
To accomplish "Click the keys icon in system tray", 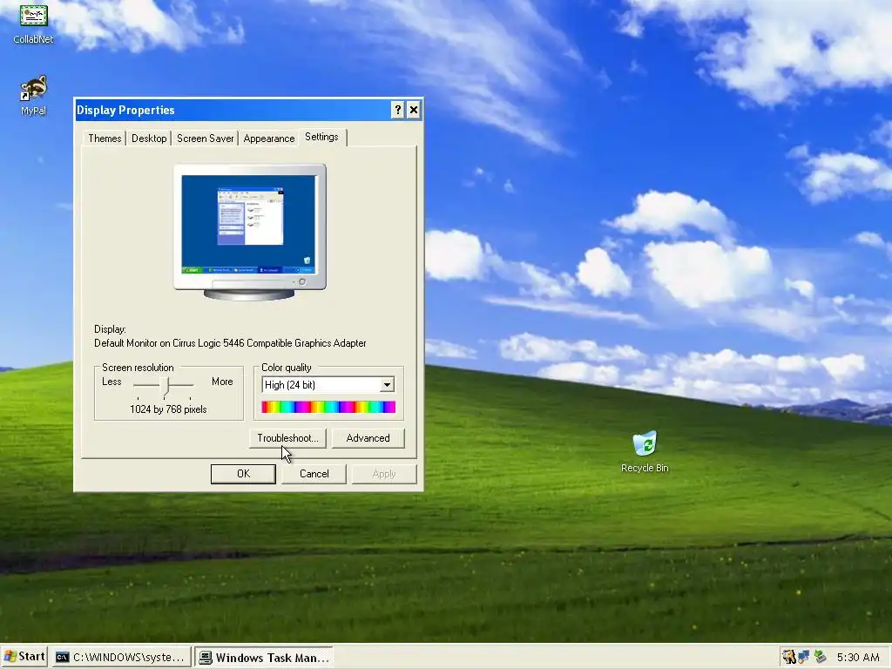I will coord(788,657).
